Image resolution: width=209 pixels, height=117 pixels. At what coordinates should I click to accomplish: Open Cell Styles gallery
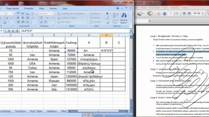pos(65,22)
